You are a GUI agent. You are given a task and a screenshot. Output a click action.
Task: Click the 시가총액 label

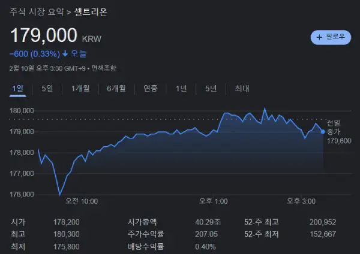(142, 222)
